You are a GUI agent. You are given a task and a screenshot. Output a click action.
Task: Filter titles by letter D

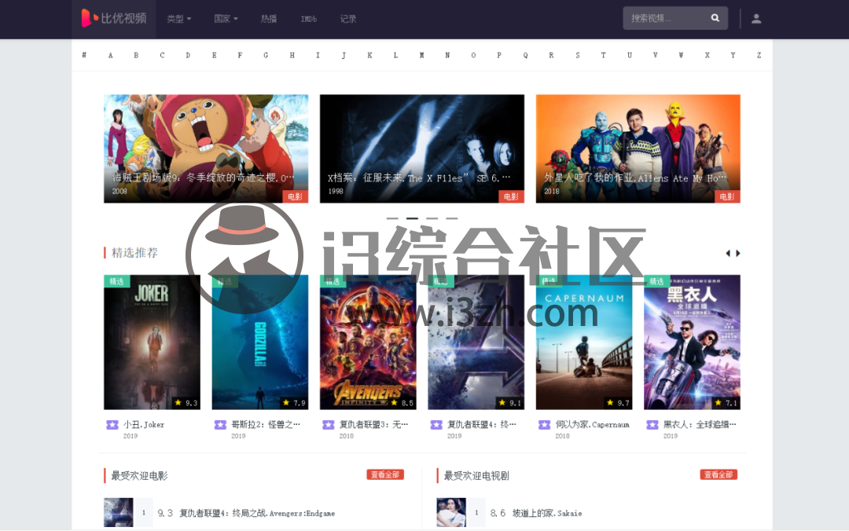188,55
